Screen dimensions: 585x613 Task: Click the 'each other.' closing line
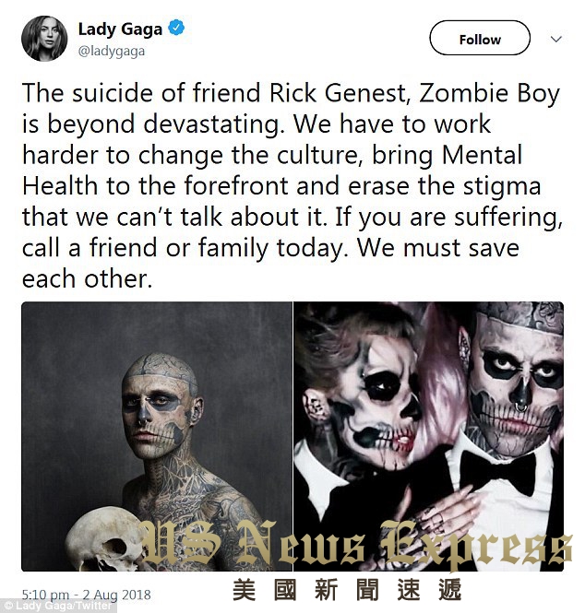pos(87,279)
